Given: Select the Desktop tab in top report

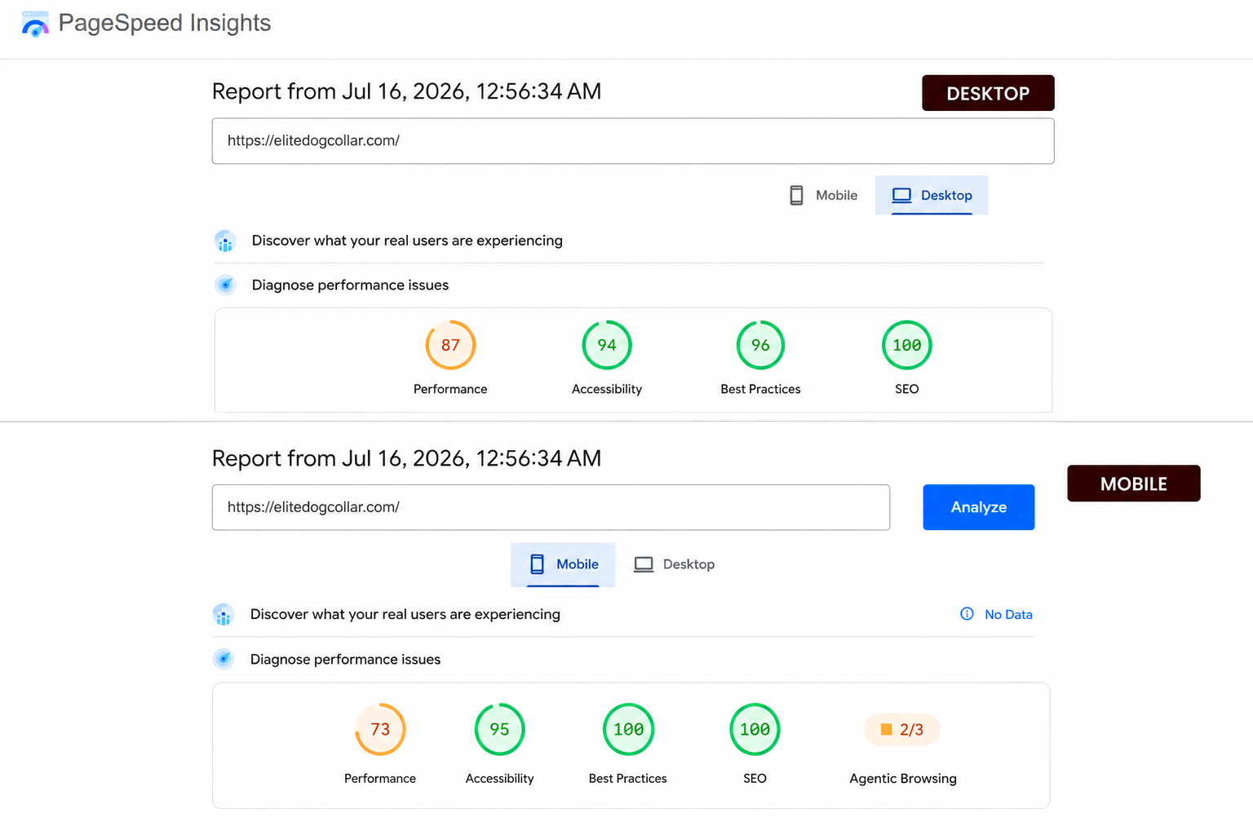Looking at the screenshot, I should click(932, 196).
